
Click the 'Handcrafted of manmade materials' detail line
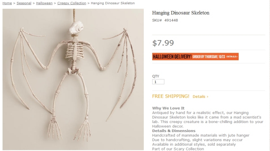pyautogui.click(x=201, y=135)
